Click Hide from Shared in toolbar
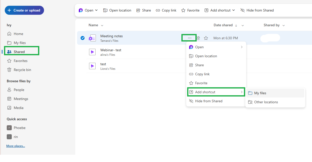This screenshot has width=312, height=162. click(x=257, y=10)
